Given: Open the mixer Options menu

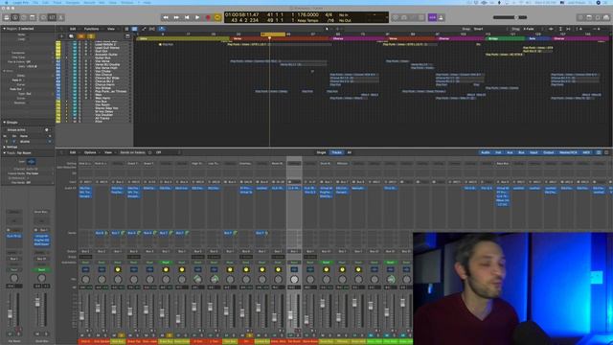Looking at the screenshot, I should 90,152.
